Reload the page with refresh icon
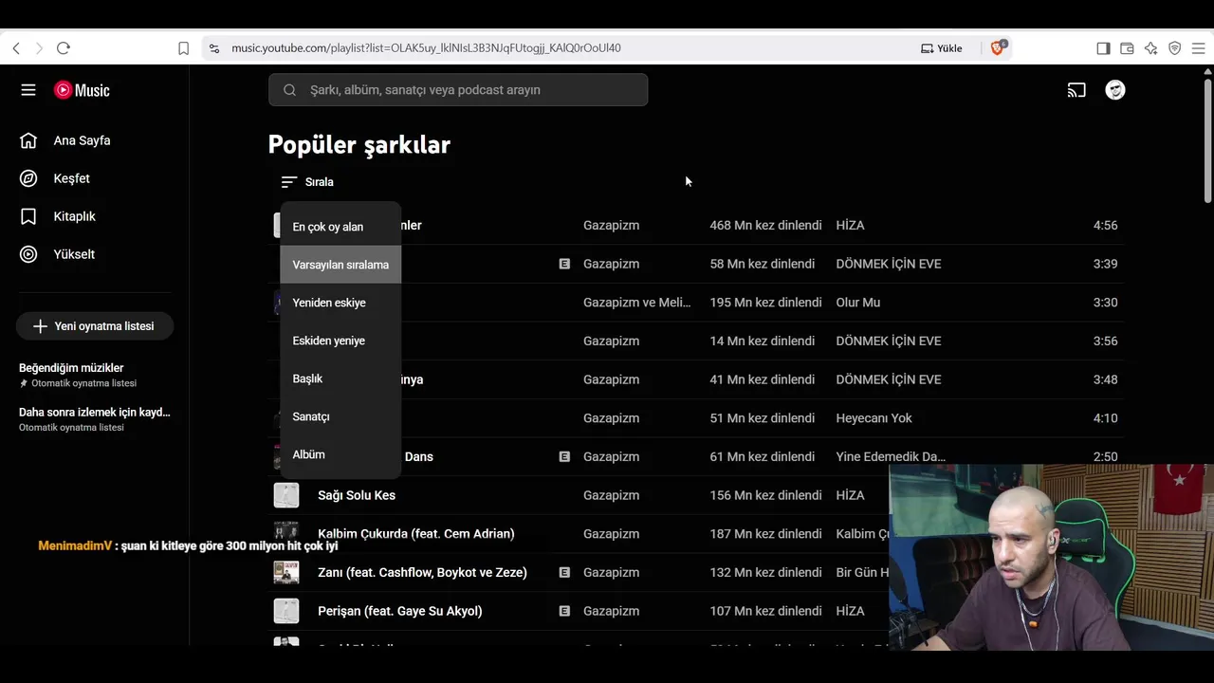The image size is (1214, 683). pyautogui.click(x=64, y=48)
